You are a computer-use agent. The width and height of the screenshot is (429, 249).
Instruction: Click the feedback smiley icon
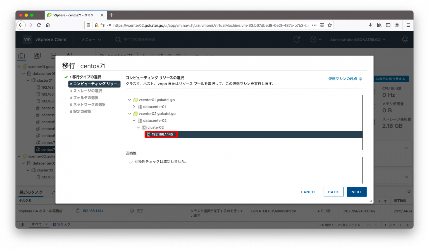[405, 39]
